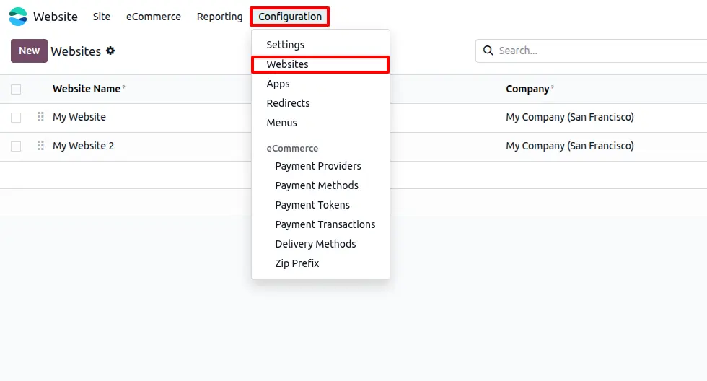Click the search magnifier icon
The image size is (707, 381).
tap(488, 51)
